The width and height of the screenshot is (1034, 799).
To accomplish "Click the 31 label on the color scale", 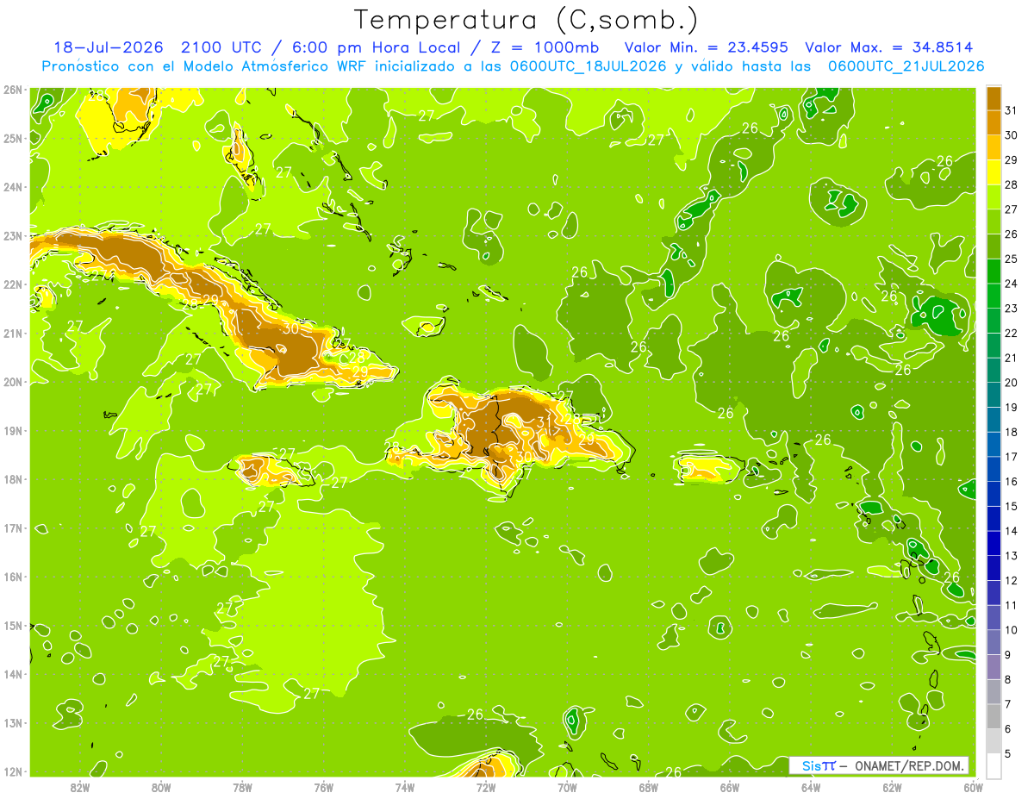I will coord(1011,110).
